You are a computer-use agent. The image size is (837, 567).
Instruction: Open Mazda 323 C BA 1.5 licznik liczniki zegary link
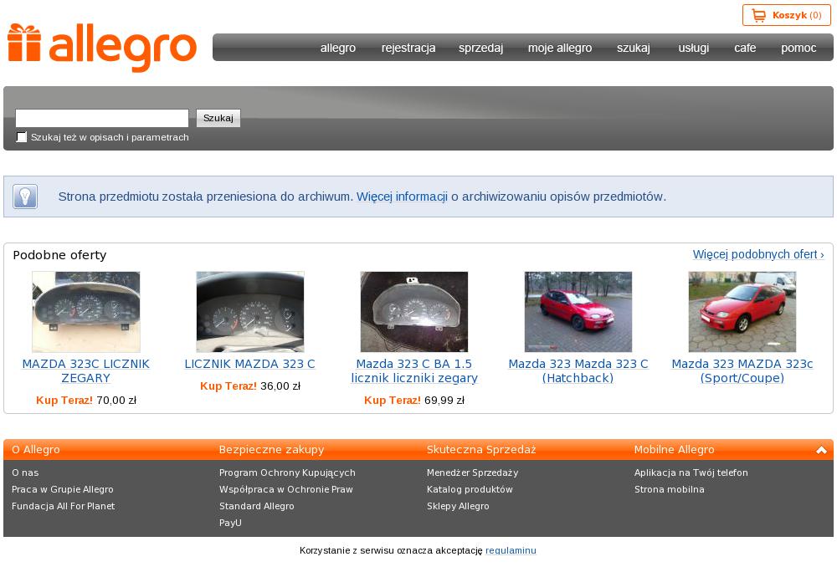pos(414,370)
